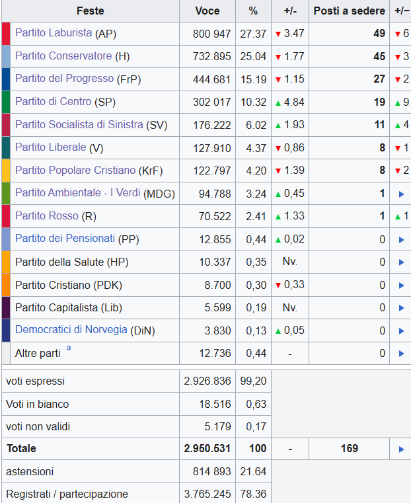This screenshot has height=503, width=411.
Task: Open Partito Popolare Cristiano link
Action: click(x=75, y=171)
